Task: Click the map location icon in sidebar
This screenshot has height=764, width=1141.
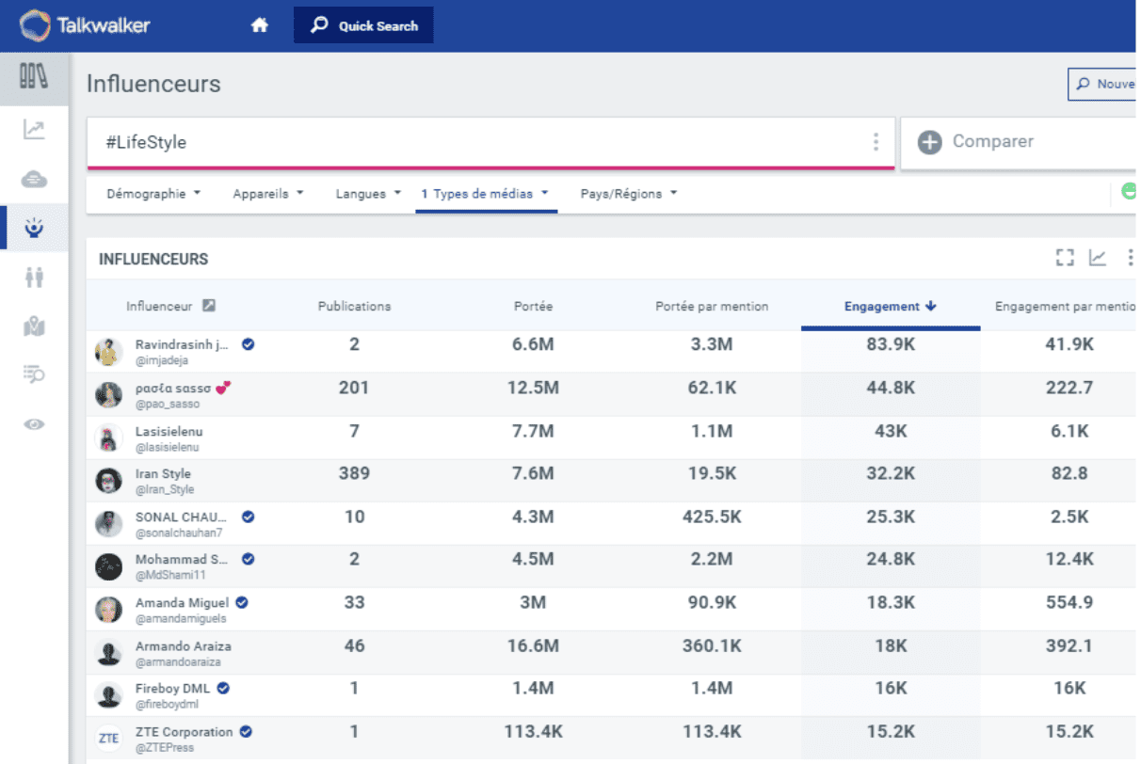Action: tap(34, 327)
